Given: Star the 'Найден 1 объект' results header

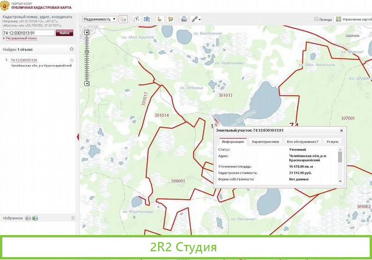Looking at the screenshot, I should click(x=72, y=50).
